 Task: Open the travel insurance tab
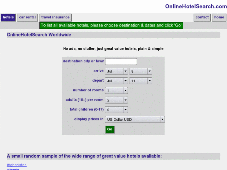(x=55, y=17)
